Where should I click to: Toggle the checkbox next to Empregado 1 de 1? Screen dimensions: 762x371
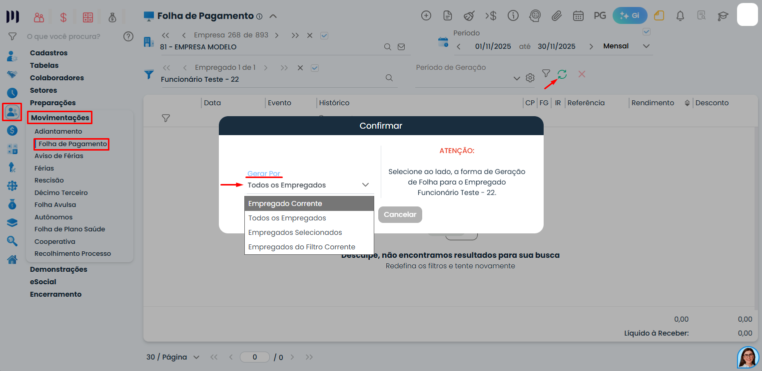coord(315,67)
